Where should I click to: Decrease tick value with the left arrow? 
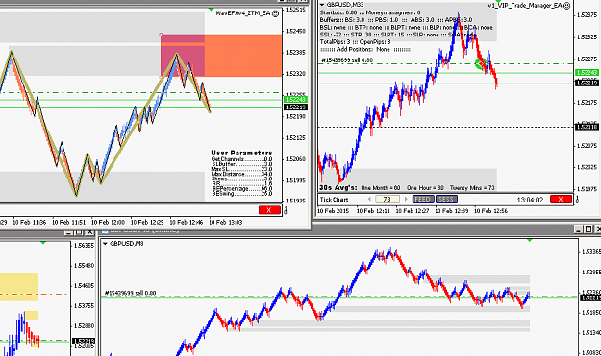pos(370,199)
